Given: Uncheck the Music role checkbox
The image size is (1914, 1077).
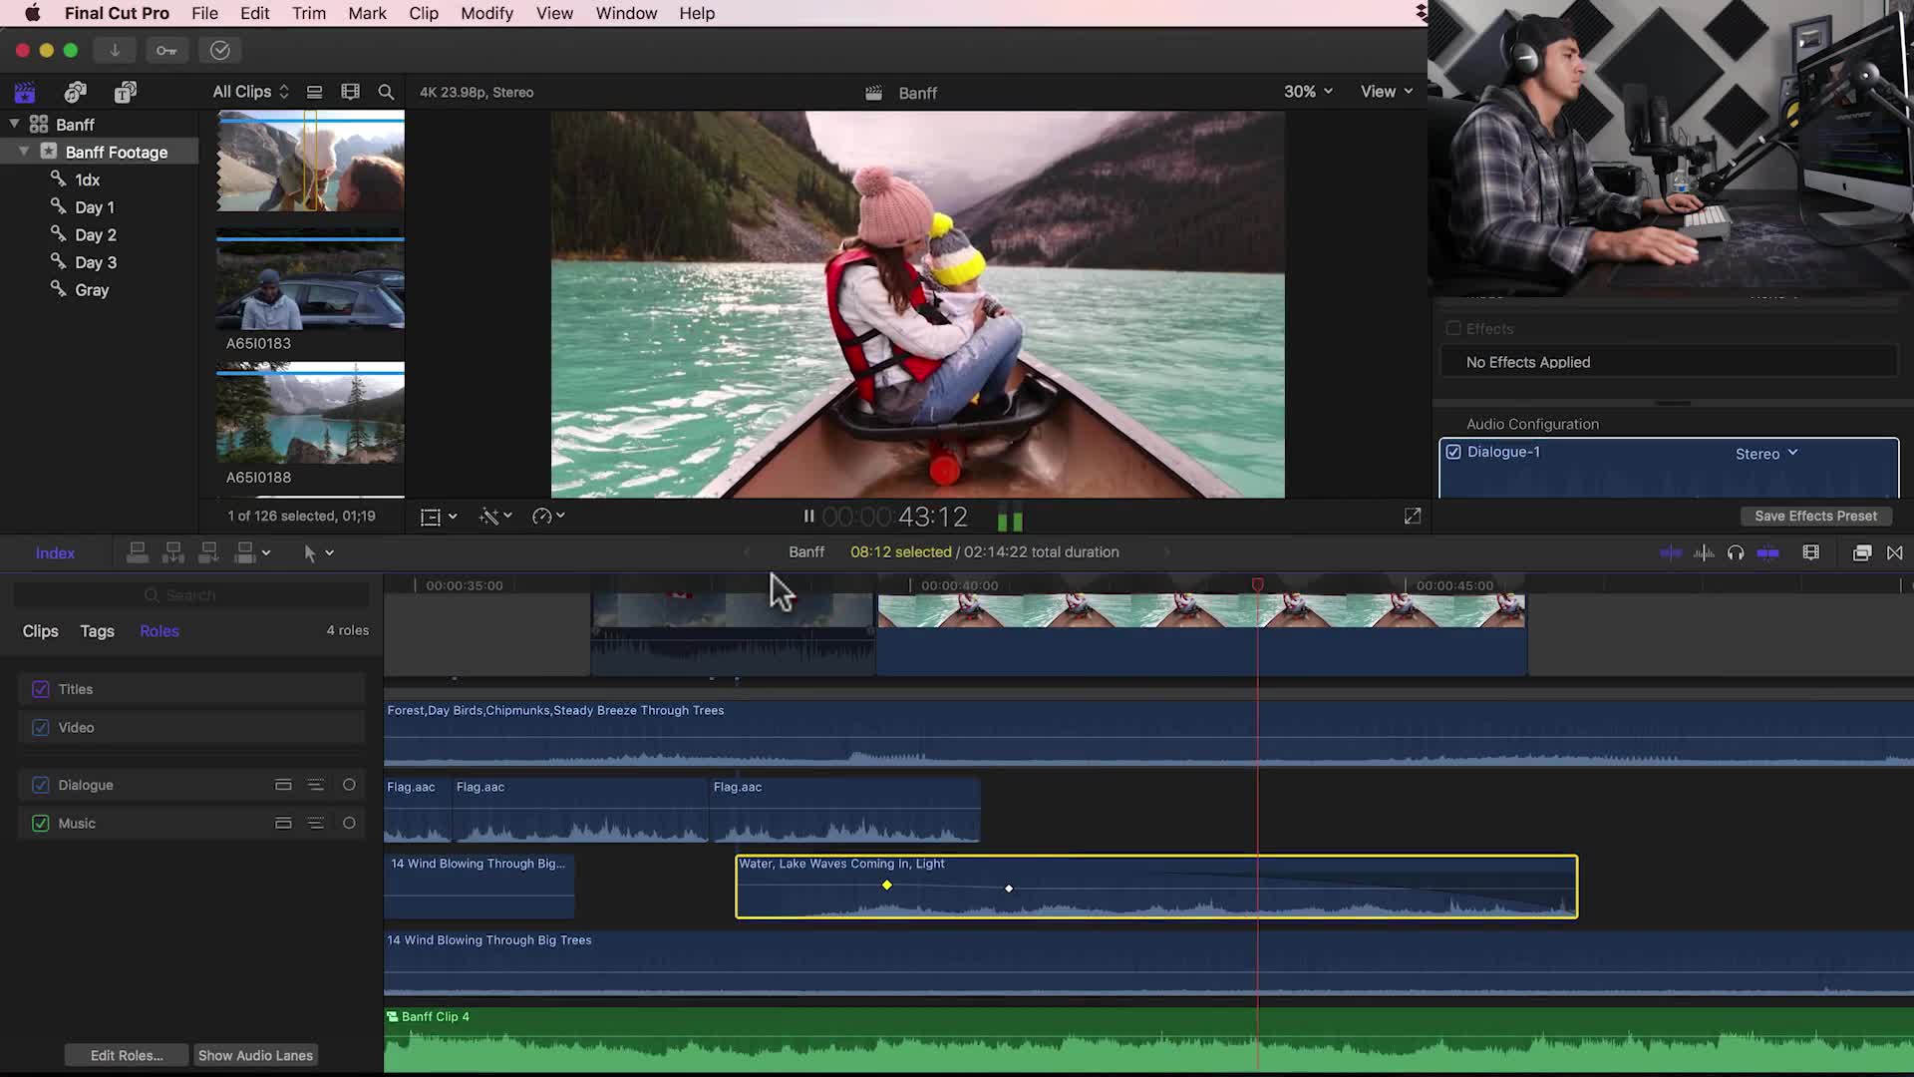Looking at the screenshot, I should point(41,824).
